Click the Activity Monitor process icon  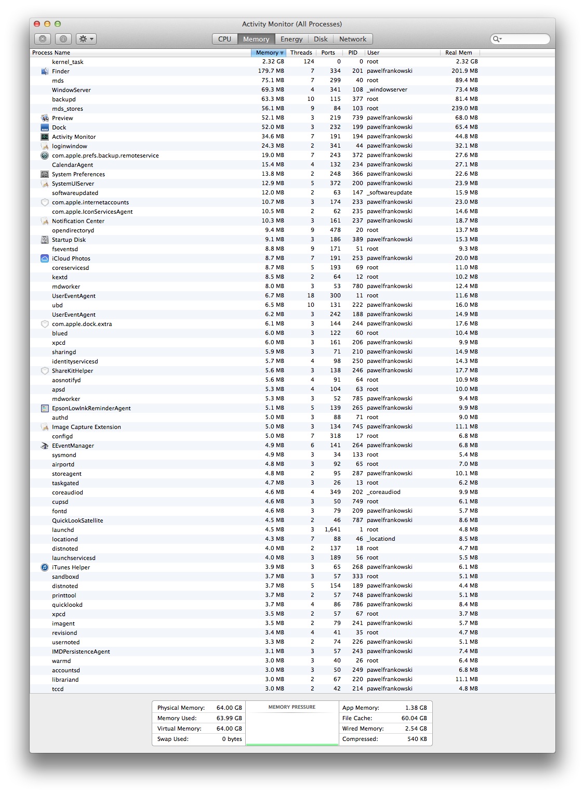[x=45, y=137]
